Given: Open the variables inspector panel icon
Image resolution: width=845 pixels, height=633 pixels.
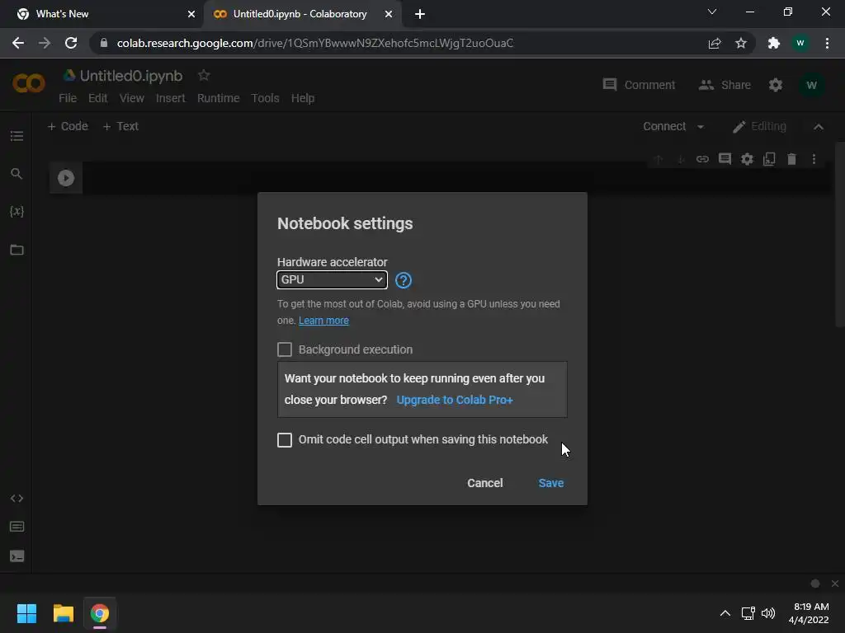Looking at the screenshot, I should coord(17,212).
